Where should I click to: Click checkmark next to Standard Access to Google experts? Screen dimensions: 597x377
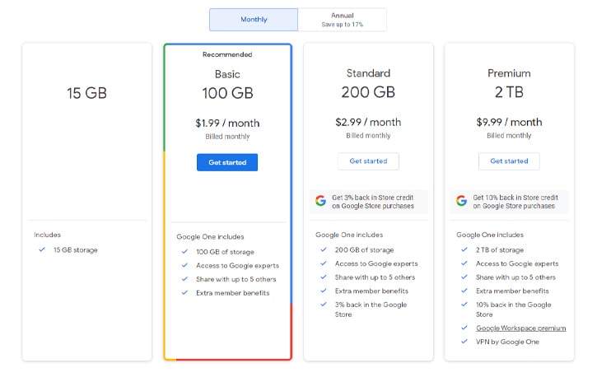pyautogui.click(x=324, y=263)
